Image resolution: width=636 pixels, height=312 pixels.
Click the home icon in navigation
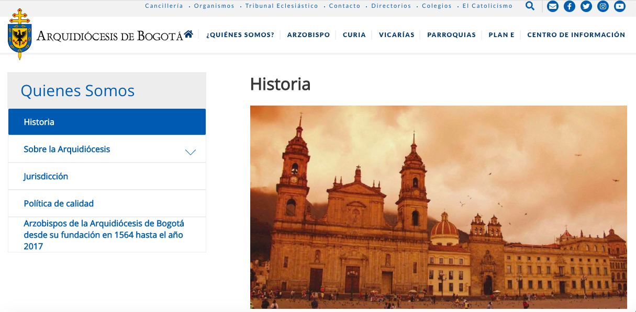pos(188,34)
